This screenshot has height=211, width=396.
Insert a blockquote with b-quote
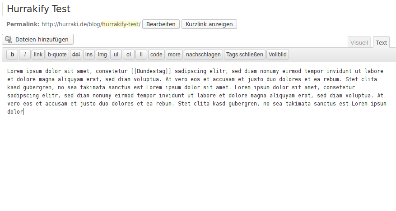pos(57,55)
